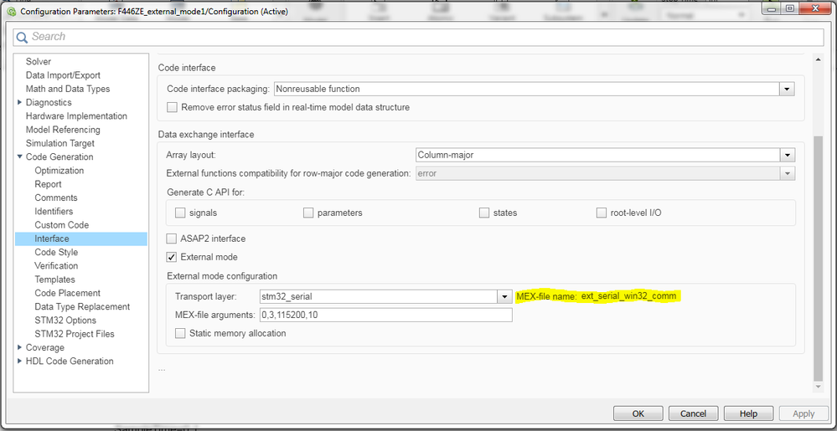Maximize the Configuration Parameters window
Screen dimensions: 837x431
[x=790, y=8]
